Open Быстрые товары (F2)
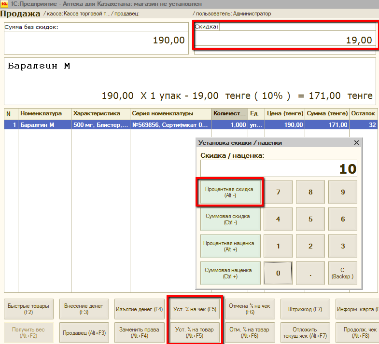379x344 pixels. [28, 309]
